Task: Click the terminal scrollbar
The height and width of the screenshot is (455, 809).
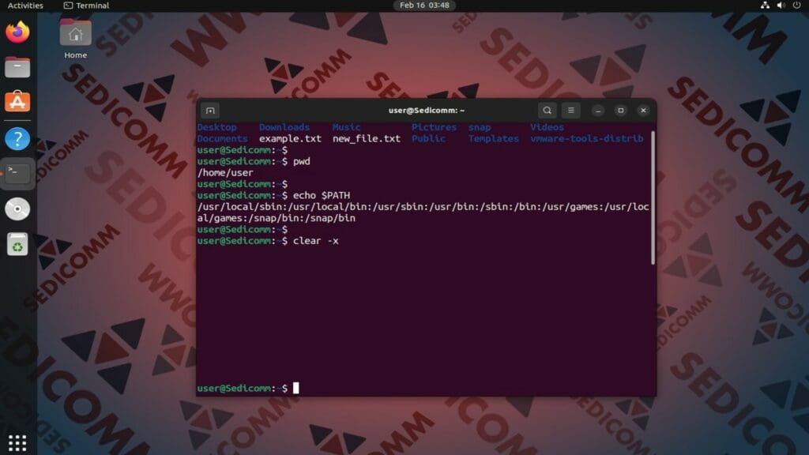Action: click(653, 198)
